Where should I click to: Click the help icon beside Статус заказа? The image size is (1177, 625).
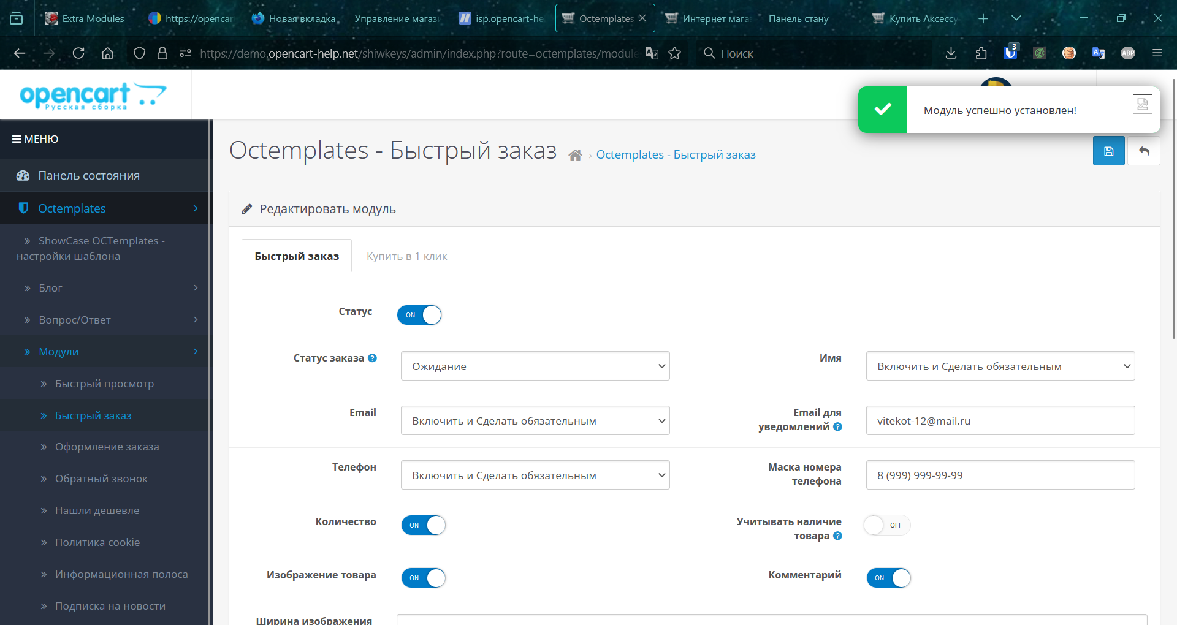tap(372, 358)
